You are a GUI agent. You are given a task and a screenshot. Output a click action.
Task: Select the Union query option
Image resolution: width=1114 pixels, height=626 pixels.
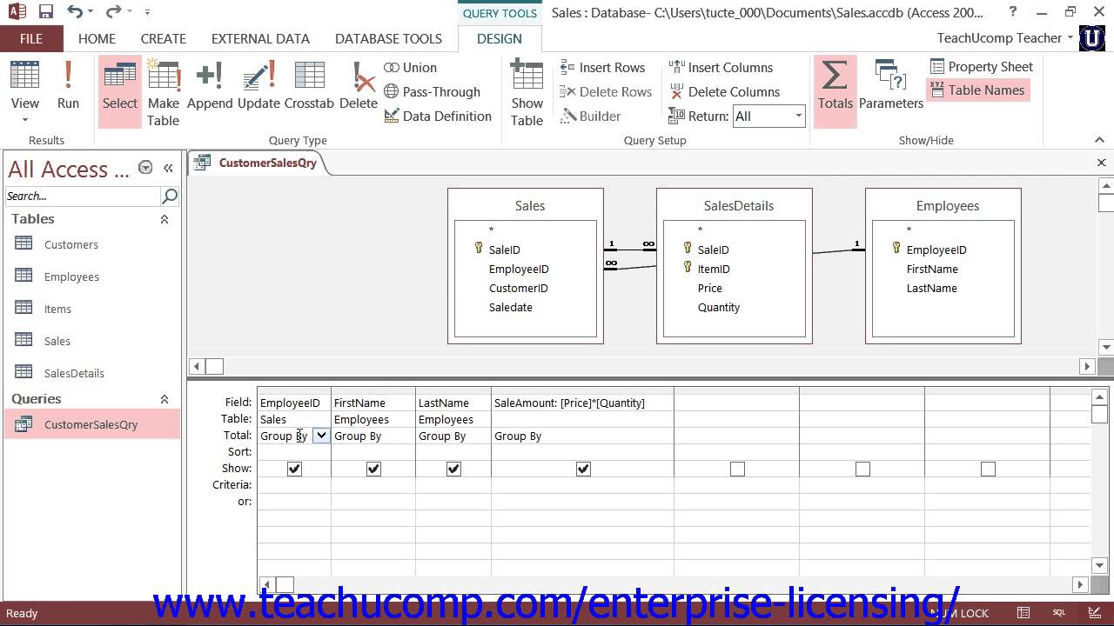tap(410, 67)
